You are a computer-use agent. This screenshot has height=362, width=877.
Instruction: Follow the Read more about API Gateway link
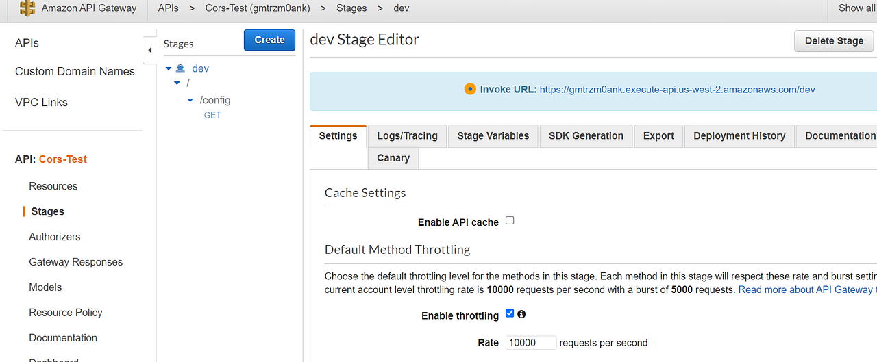[807, 290]
